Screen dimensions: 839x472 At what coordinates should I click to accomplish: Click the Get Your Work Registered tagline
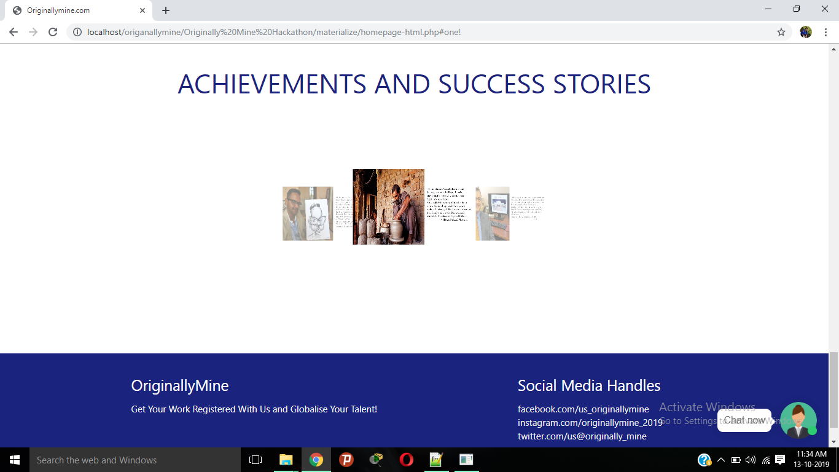point(254,409)
